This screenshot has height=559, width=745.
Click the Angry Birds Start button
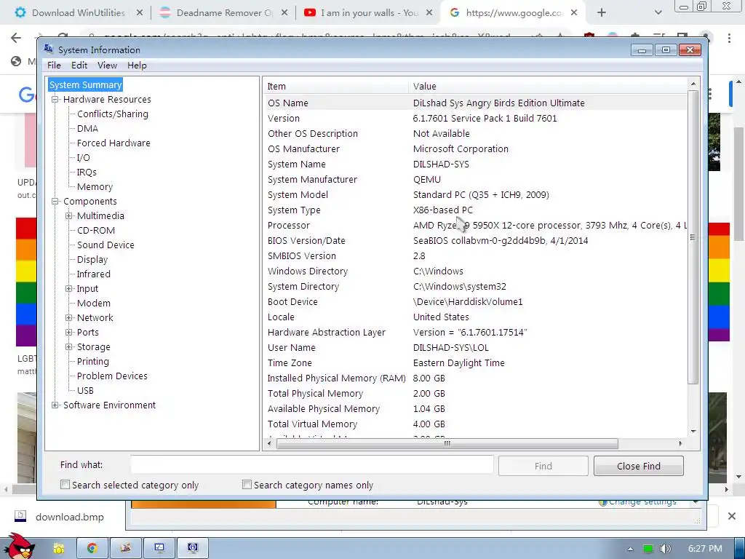pyautogui.click(x=20, y=546)
